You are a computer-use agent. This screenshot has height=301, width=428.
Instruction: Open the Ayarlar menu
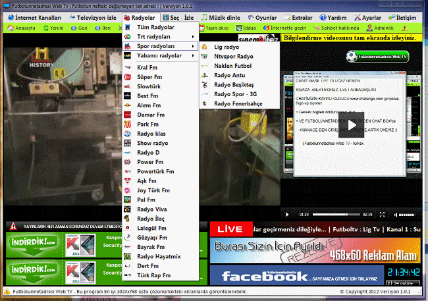point(367,18)
